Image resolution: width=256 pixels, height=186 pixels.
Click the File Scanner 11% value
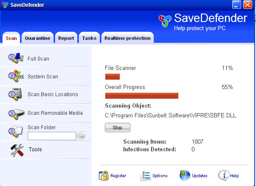(x=227, y=68)
